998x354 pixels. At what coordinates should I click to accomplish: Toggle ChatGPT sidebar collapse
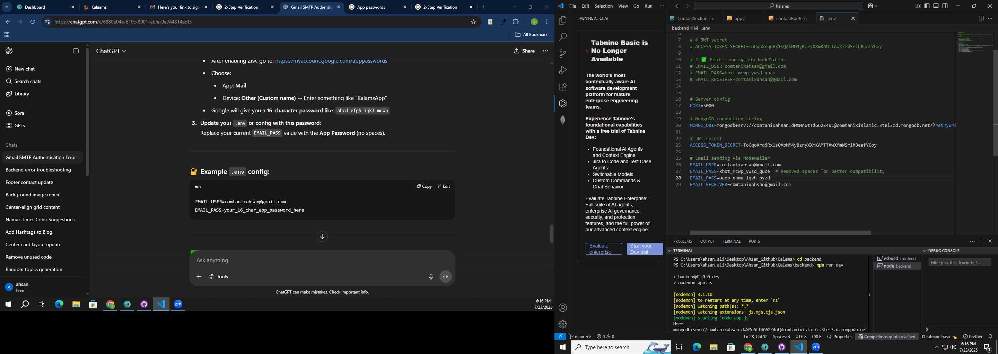coord(76,51)
